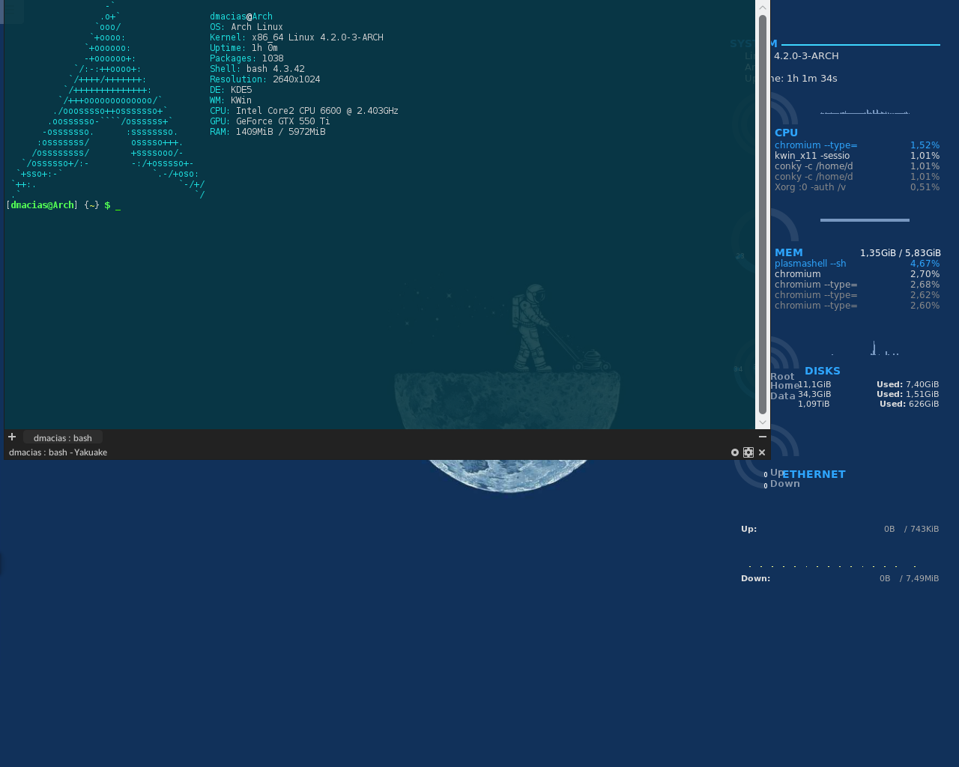Click the conky 'ETHERNET' heading

tap(813, 474)
